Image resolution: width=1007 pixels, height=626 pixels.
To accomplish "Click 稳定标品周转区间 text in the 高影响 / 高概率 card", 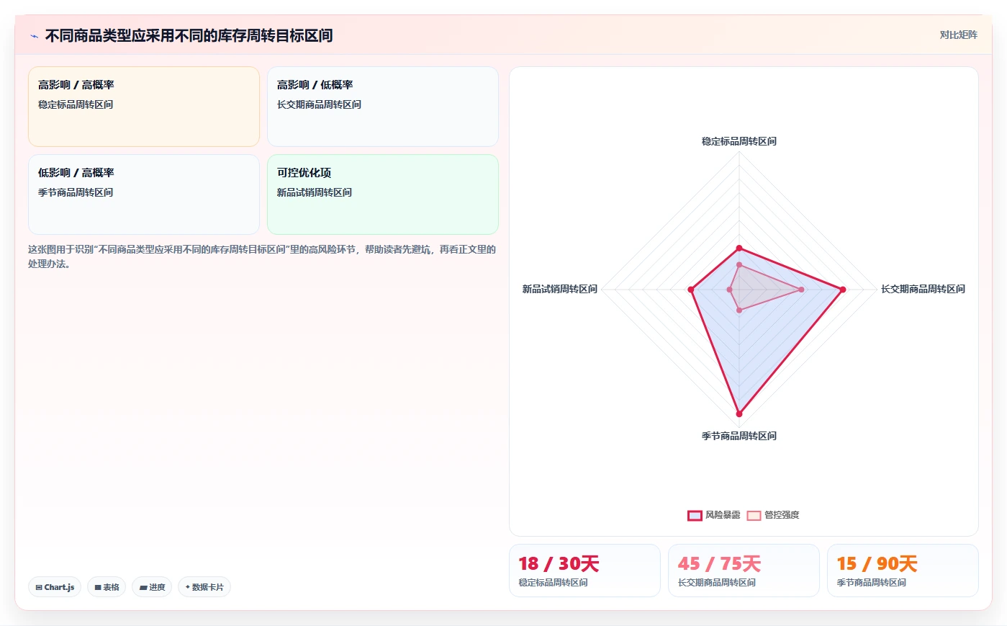I will [76, 104].
